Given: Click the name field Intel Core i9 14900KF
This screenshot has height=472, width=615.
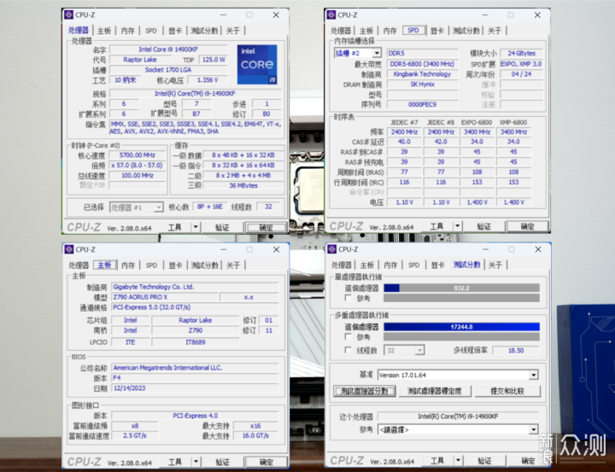Looking at the screenshot, I should tap(168, 50).
